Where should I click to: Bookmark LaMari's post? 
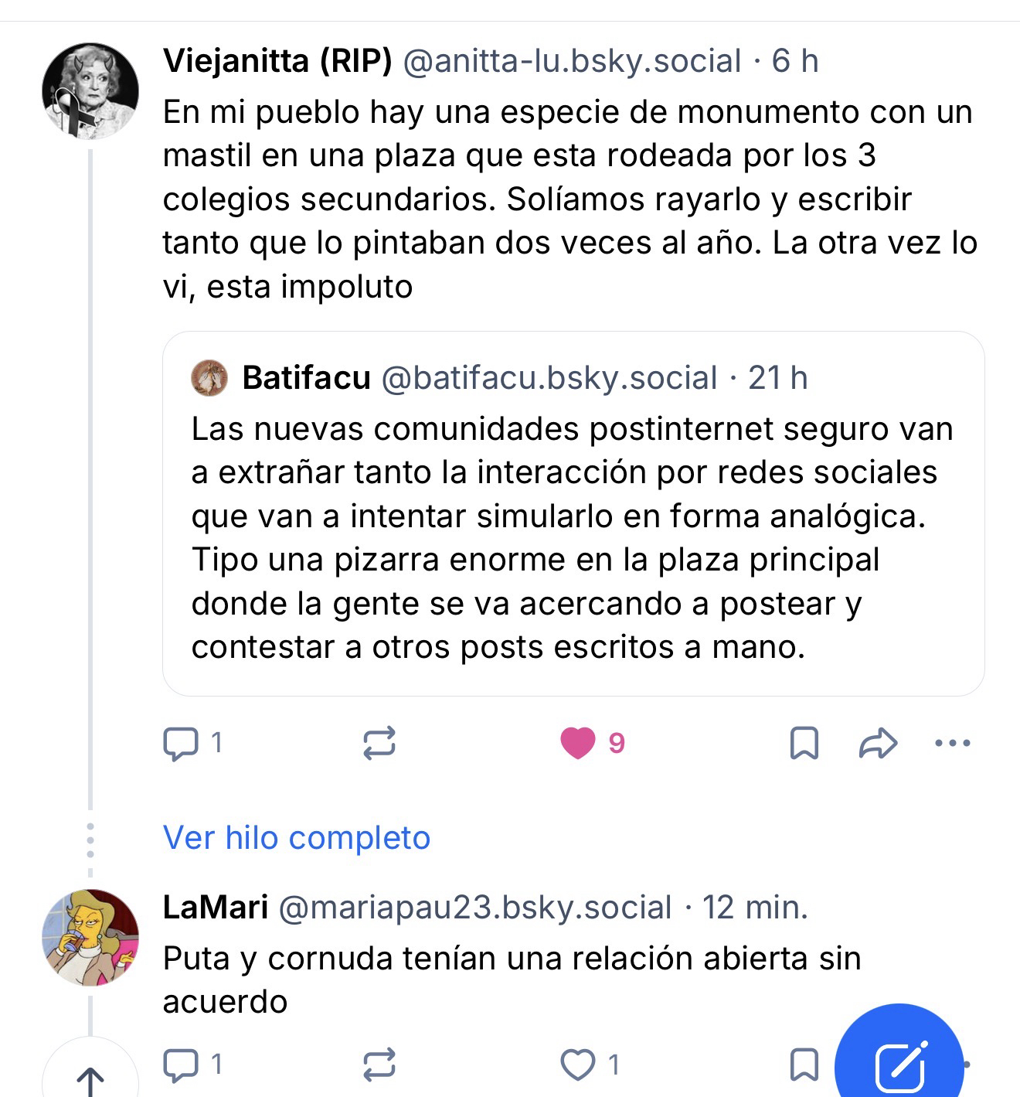pyautogui.click(x=804, y=1065)
